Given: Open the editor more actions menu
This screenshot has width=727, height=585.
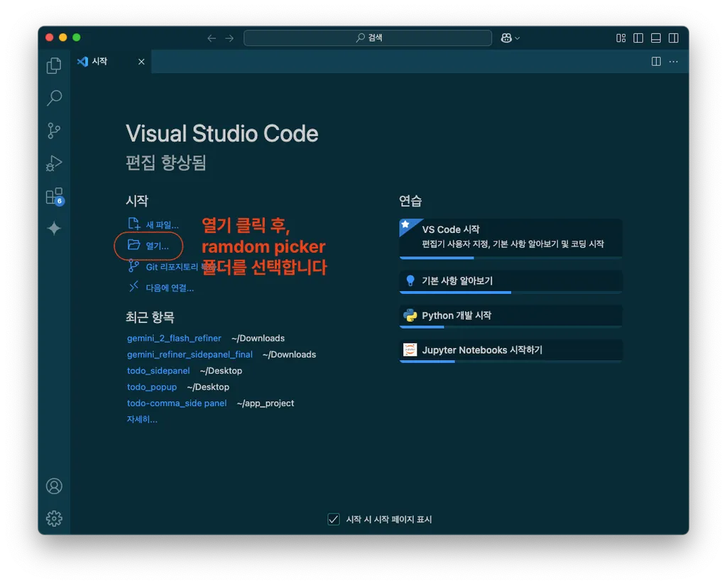Looking at the screenshot, I should 674,61.
